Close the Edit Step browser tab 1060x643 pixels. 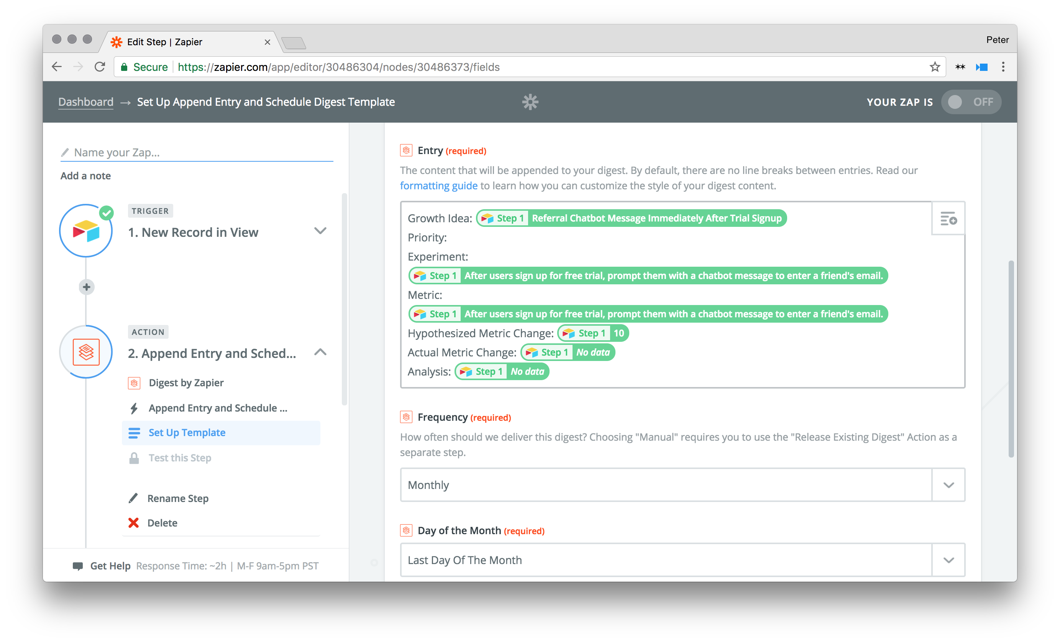(267, 42)
